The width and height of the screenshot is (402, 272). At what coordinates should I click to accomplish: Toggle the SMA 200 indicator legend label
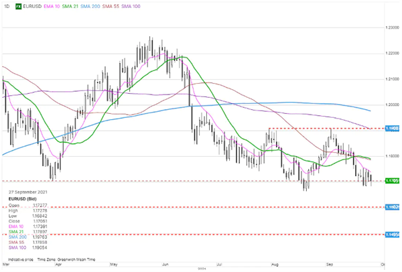(90, 7)
